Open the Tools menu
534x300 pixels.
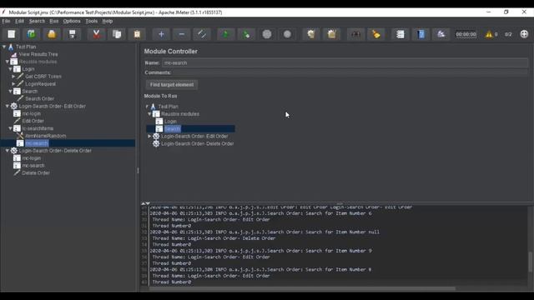[91, 21]
